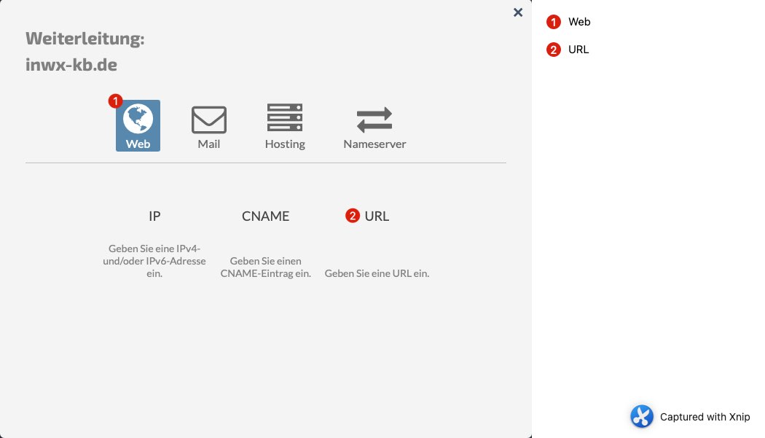The image size is (765, 438).
Task: Click the 'Weiterleitung:' heading
Action: pos(85,39)
